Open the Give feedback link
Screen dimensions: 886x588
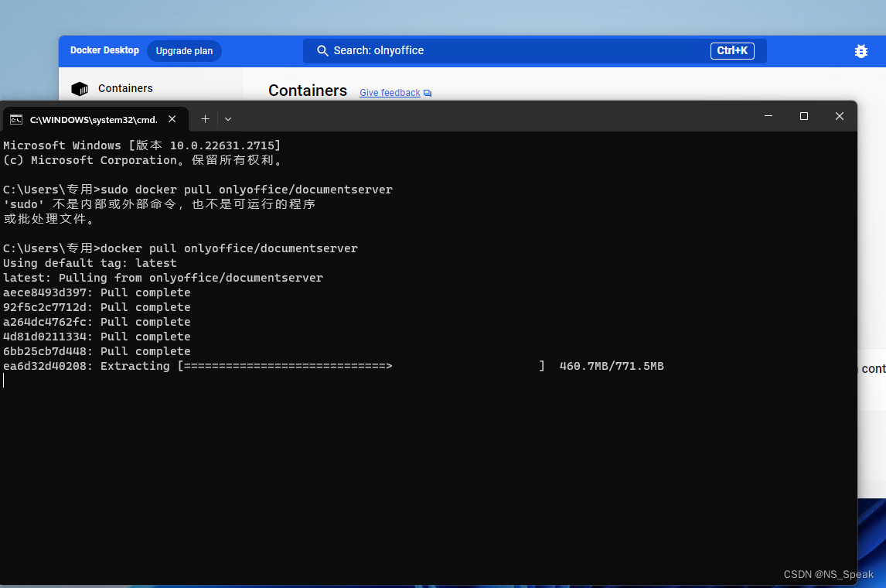point(390,92)
